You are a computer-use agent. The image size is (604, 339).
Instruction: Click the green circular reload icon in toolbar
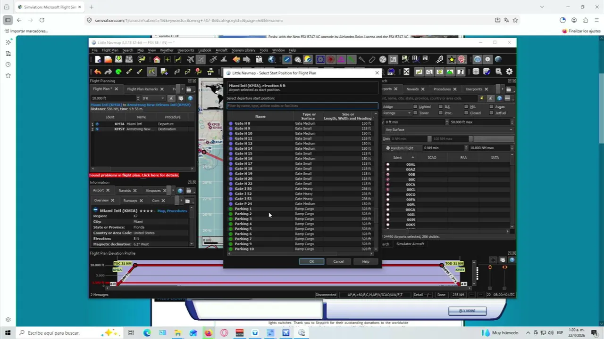pyautogui.click(x=118, y=72)
